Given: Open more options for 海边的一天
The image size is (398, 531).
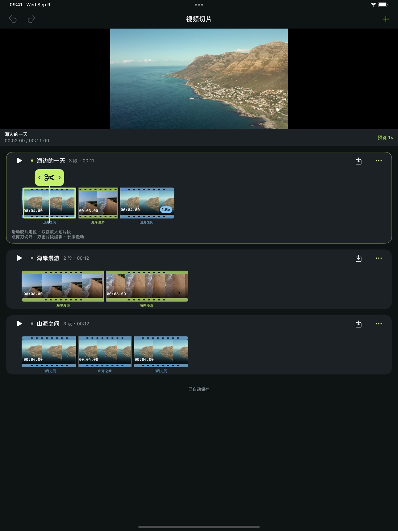Looking at the screenshot, I should [379, 161].
